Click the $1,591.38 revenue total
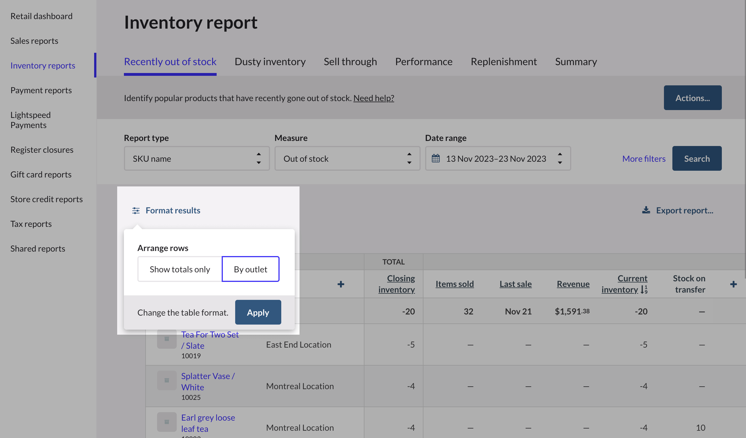The image size is (746, 438). pyautogui.click(x=572, y=311)
